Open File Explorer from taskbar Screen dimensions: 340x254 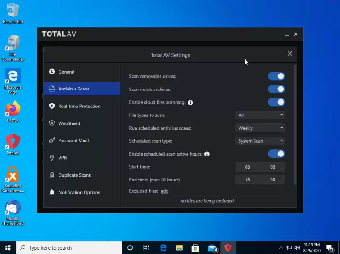[179, 248]
